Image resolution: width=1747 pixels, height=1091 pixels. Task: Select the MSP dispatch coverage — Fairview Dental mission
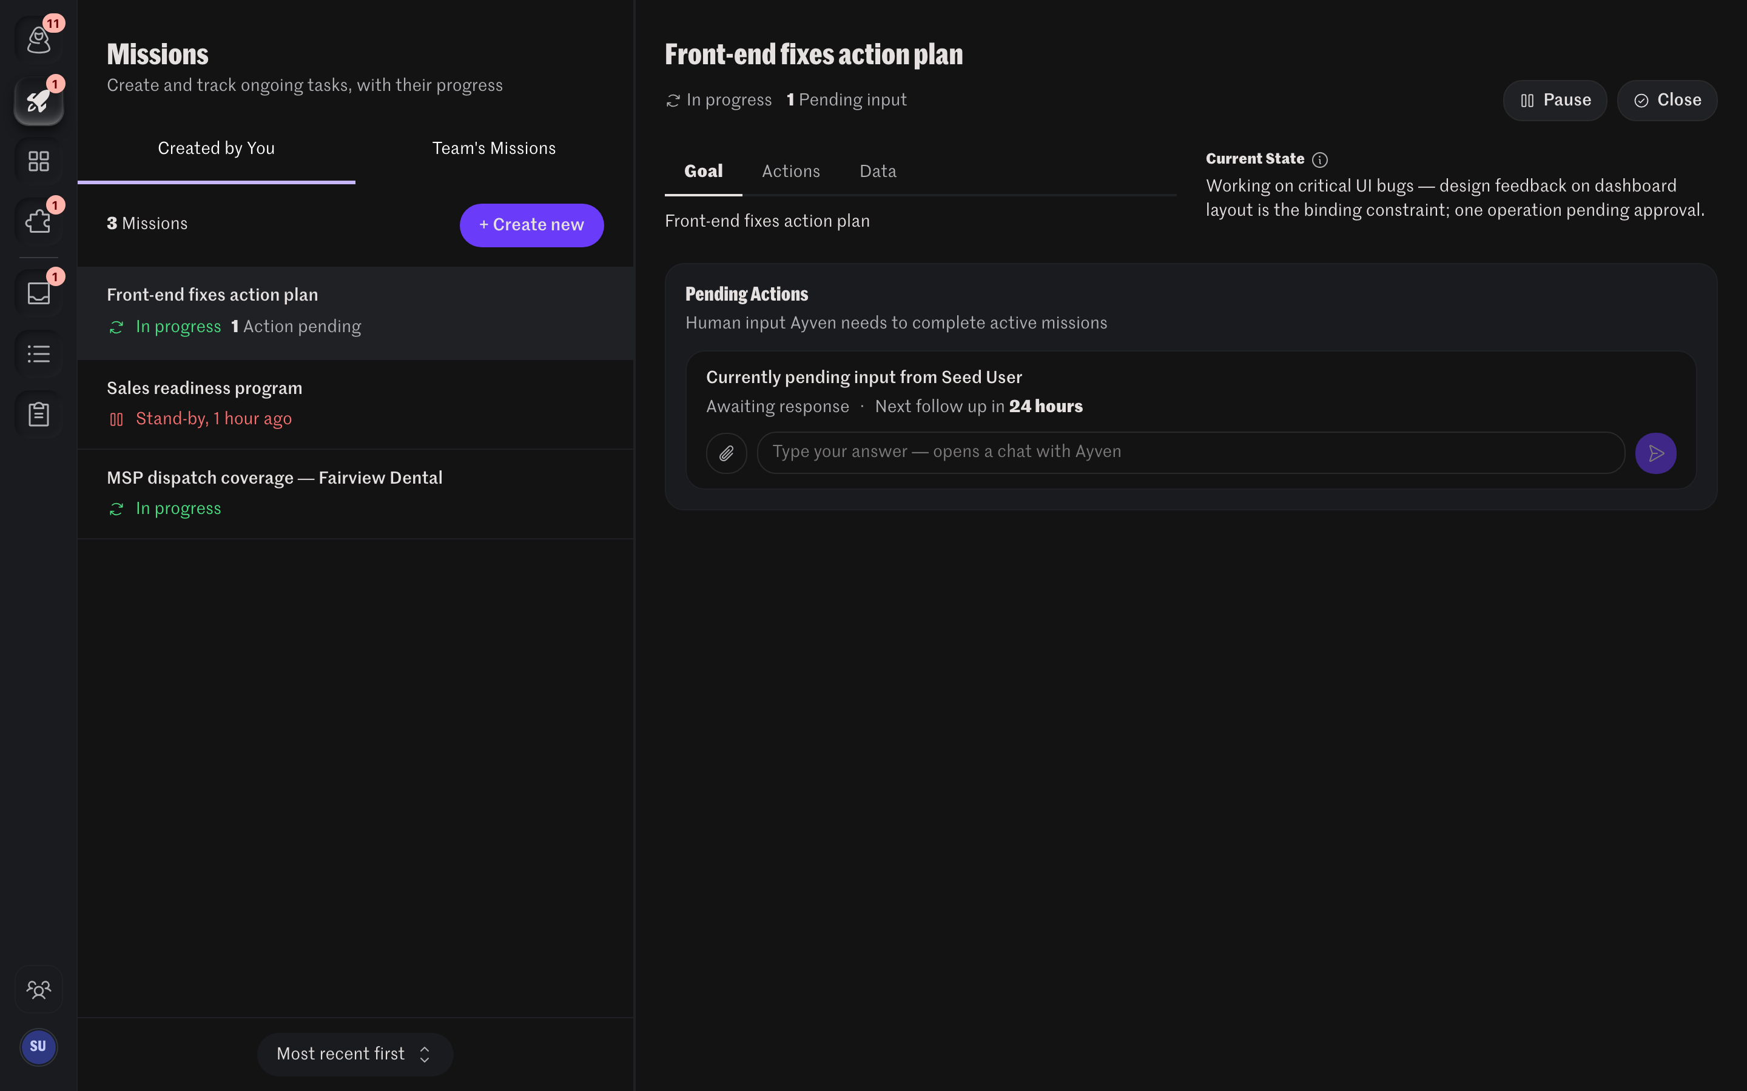pos(356,494)
